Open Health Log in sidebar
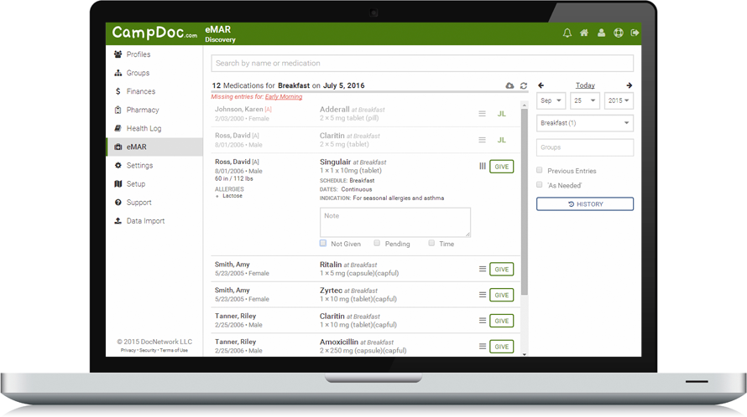 tap(154, 128)
